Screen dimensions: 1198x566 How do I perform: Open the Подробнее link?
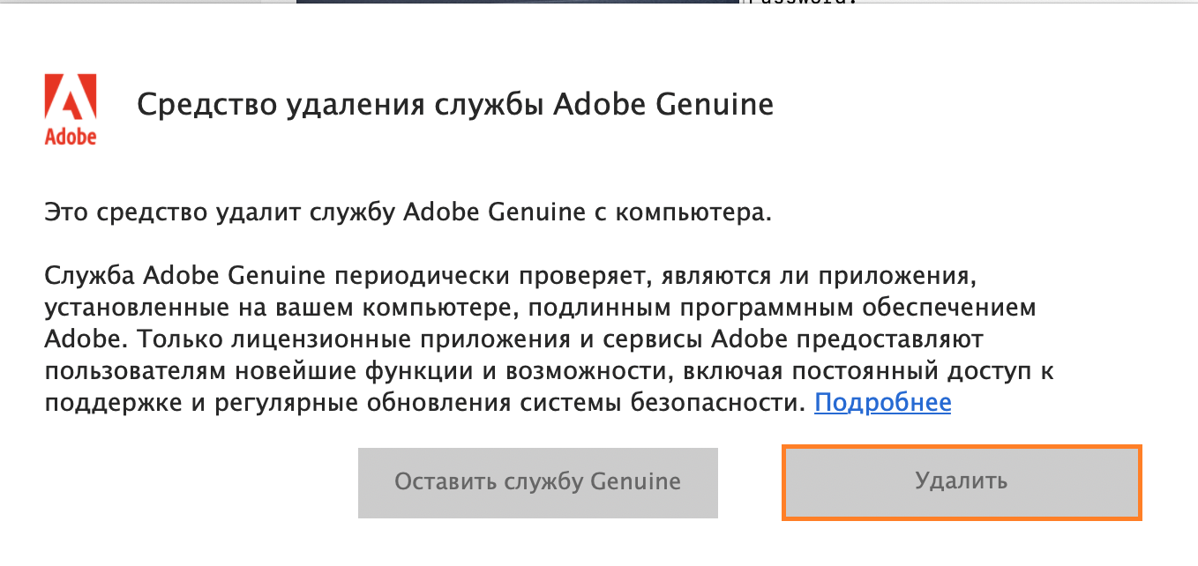click(882, 403)
